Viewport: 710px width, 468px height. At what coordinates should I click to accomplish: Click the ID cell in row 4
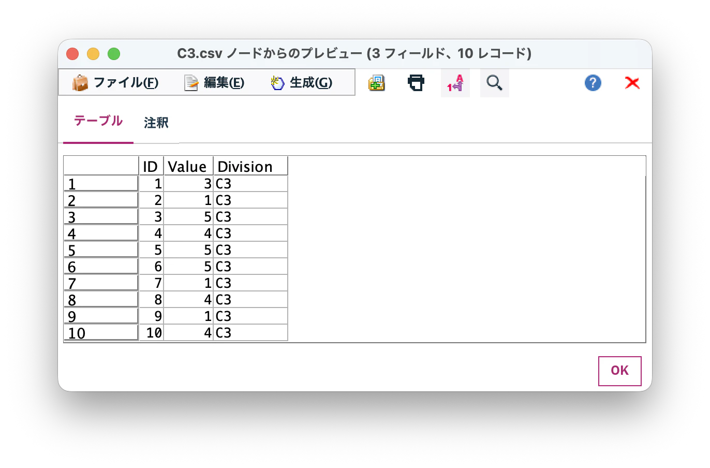(151, 233)
